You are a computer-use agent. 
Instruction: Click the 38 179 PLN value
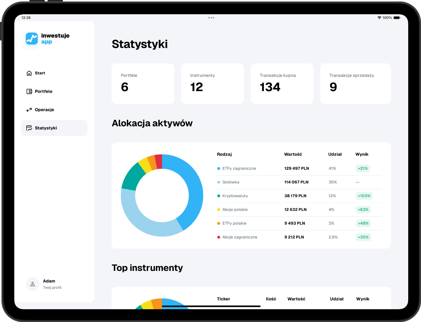click(x=295, y=196)
